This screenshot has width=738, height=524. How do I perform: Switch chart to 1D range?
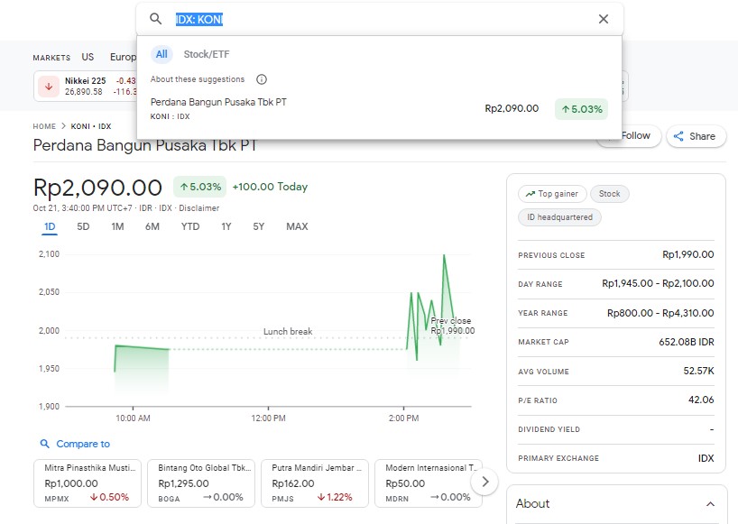pyautogui.click(x=50, y=226)
